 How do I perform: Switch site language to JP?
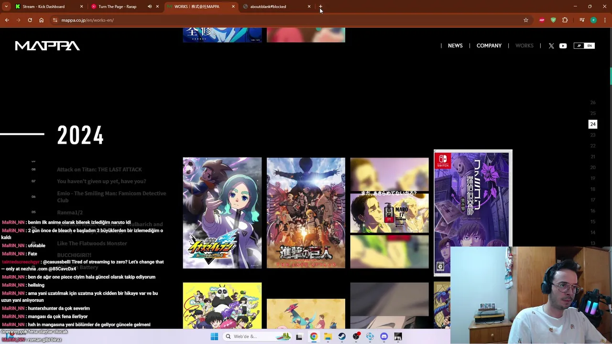(x=579, y=46)
